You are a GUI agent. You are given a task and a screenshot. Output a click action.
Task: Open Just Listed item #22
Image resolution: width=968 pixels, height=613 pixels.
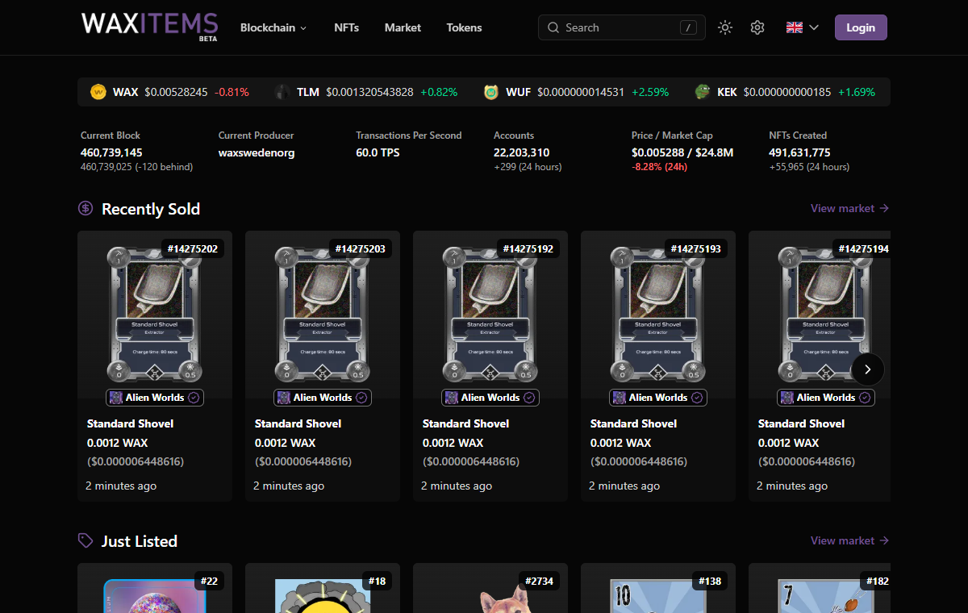point(155,588)
